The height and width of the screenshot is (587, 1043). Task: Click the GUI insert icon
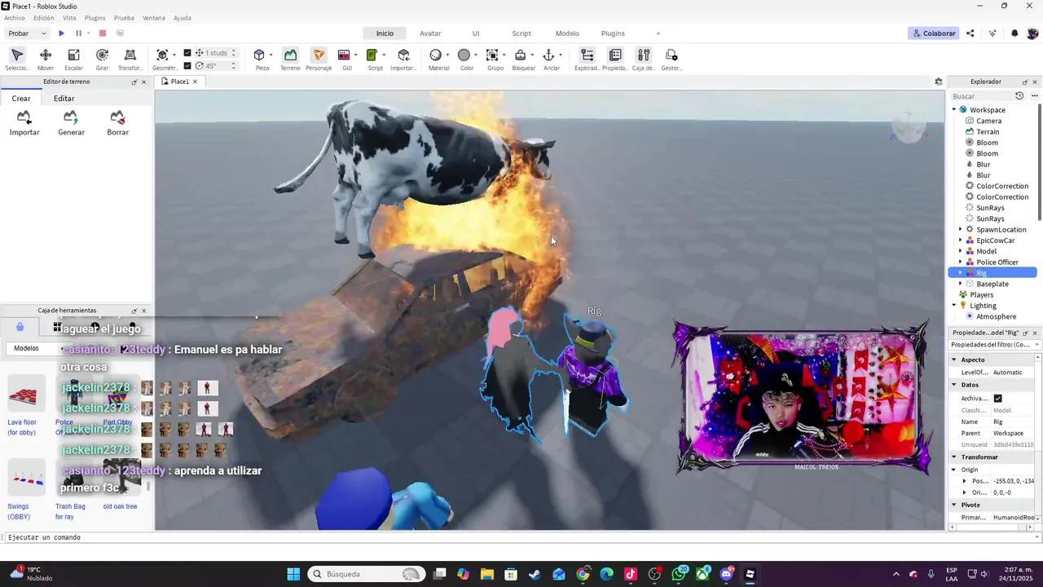point(344,55)
